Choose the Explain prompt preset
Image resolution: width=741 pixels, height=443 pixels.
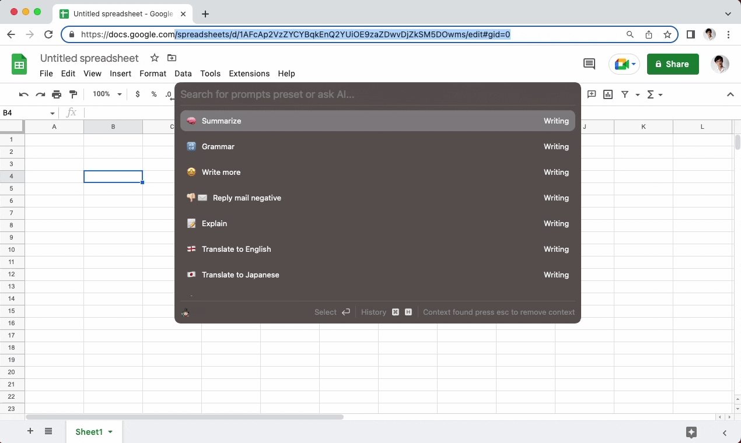[378, 223]
